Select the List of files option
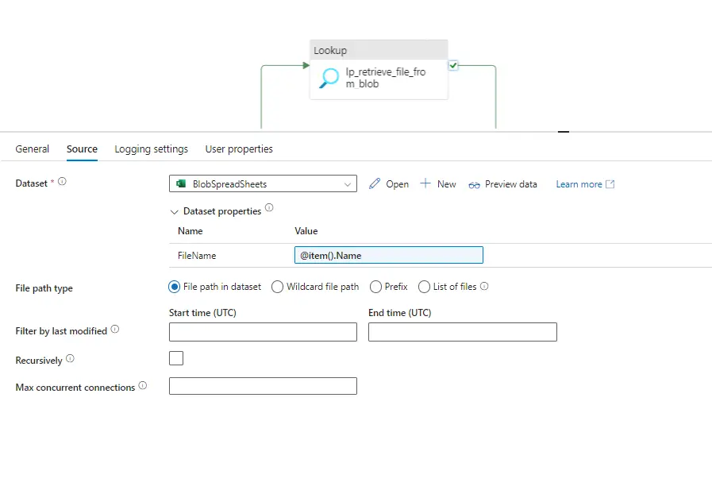712x494 pixels. pyautogui.click(x=424, y=287)
